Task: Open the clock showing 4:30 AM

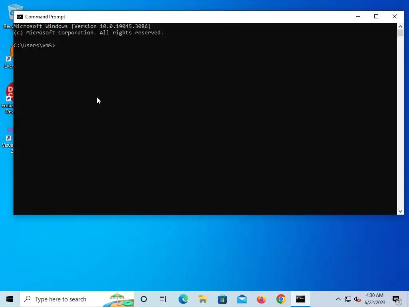Action: tap(375, 299)
